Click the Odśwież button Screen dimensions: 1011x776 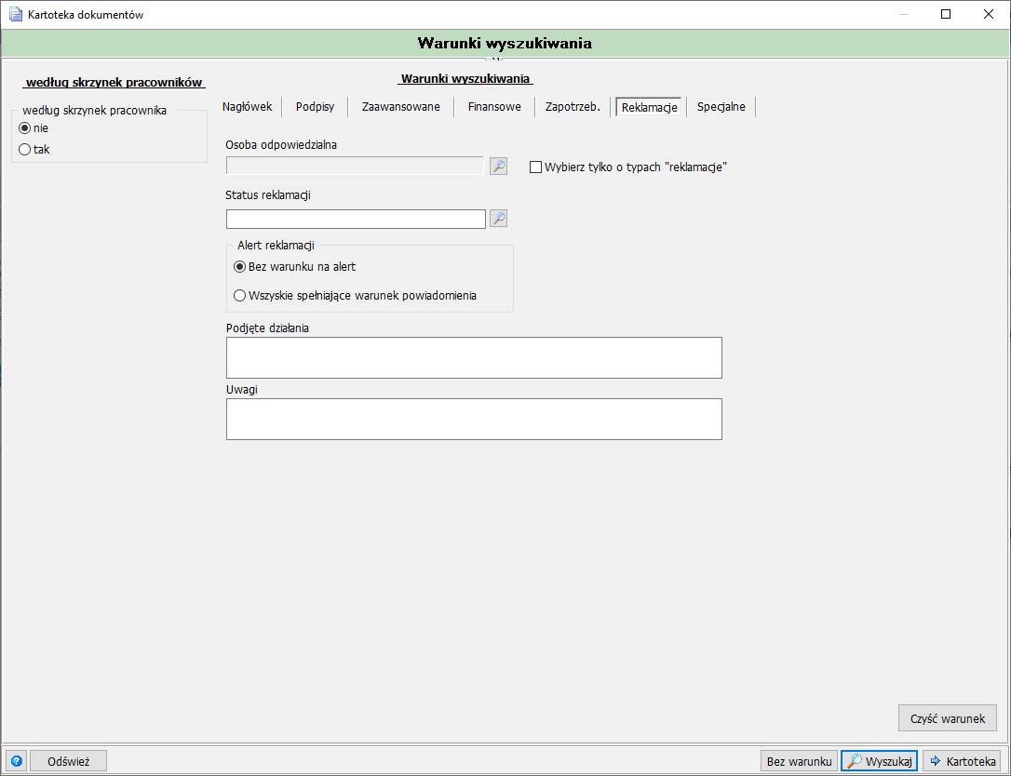(68, 761)
